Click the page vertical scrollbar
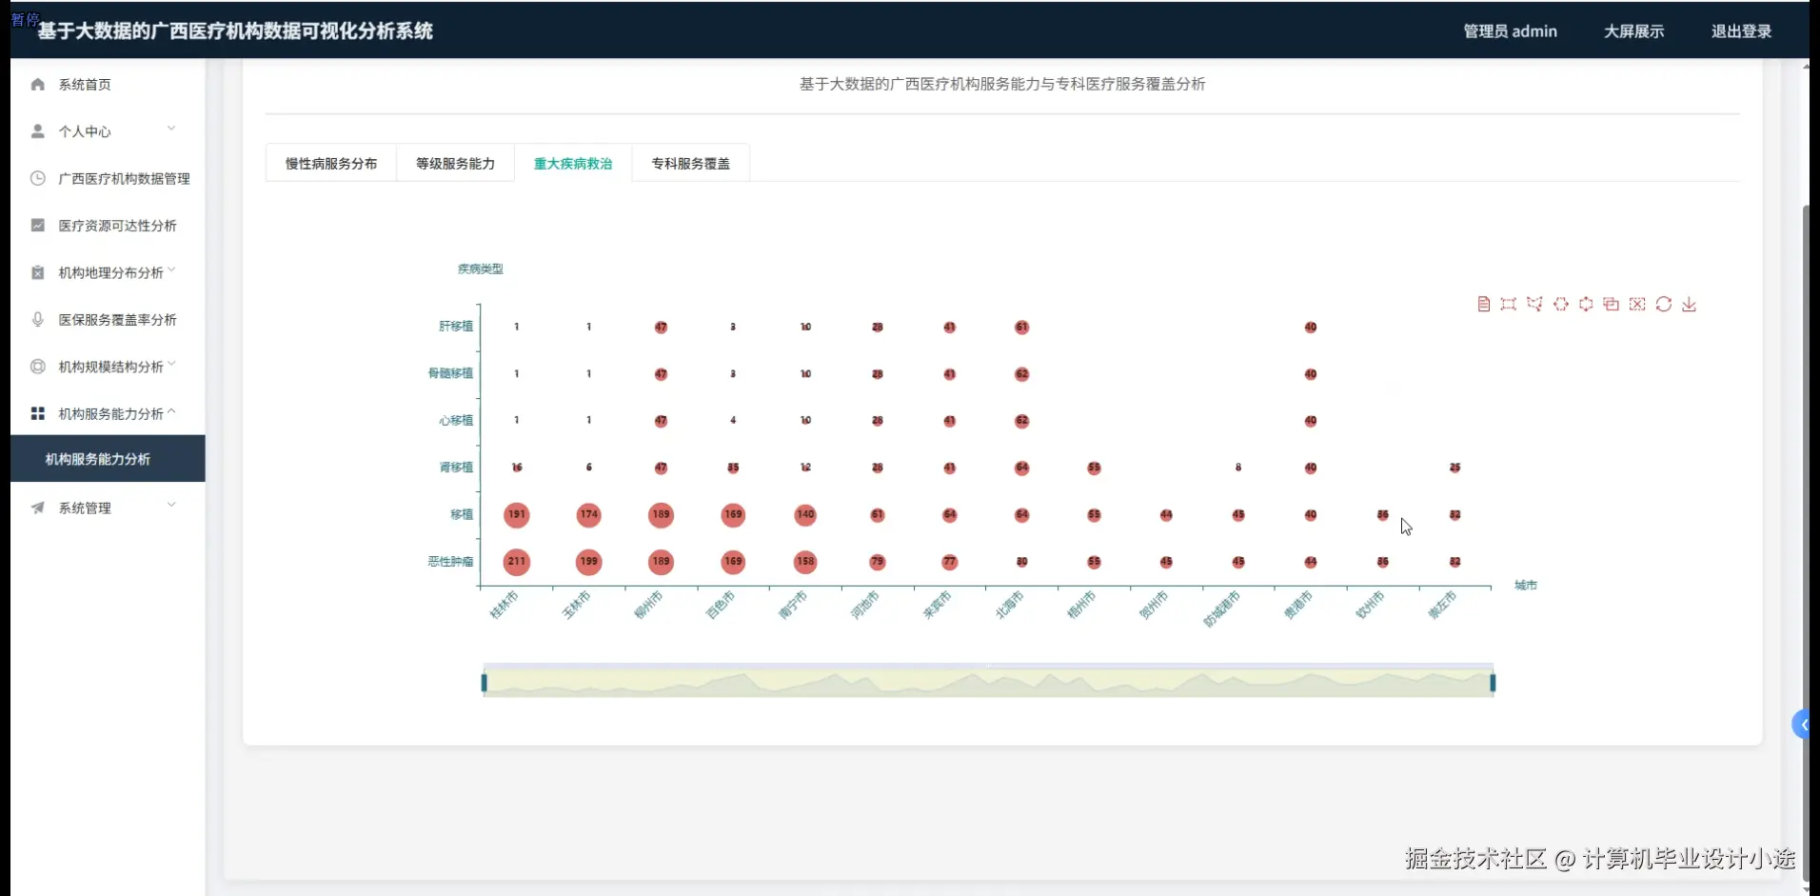The width and height of the screenshot is (1820, 896). [x=1806, y=545]
